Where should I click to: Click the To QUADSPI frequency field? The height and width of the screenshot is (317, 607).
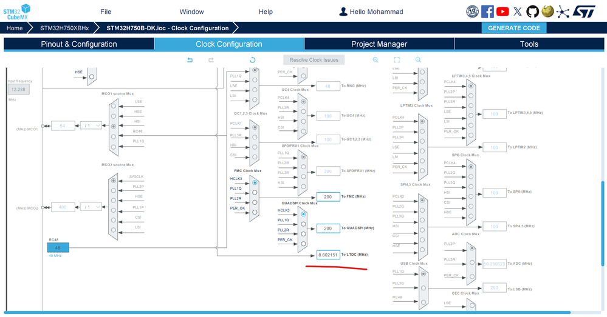(x=328, y=228)
